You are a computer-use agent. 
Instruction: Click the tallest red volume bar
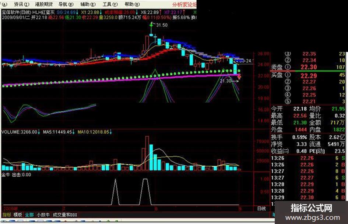147,153
